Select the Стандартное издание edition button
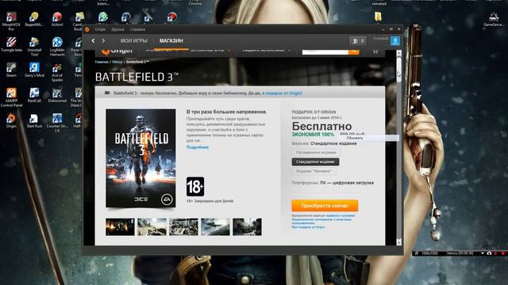The image size is (508, 285). pos(315,161)
